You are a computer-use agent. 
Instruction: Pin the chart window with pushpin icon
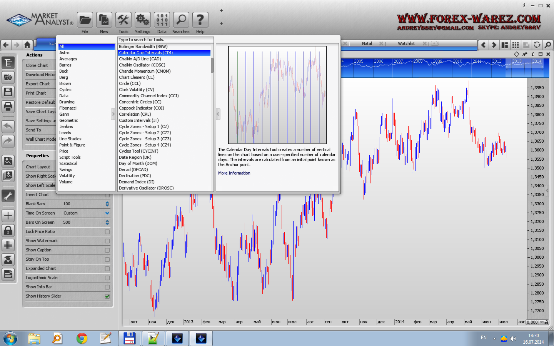click(525, 54)
